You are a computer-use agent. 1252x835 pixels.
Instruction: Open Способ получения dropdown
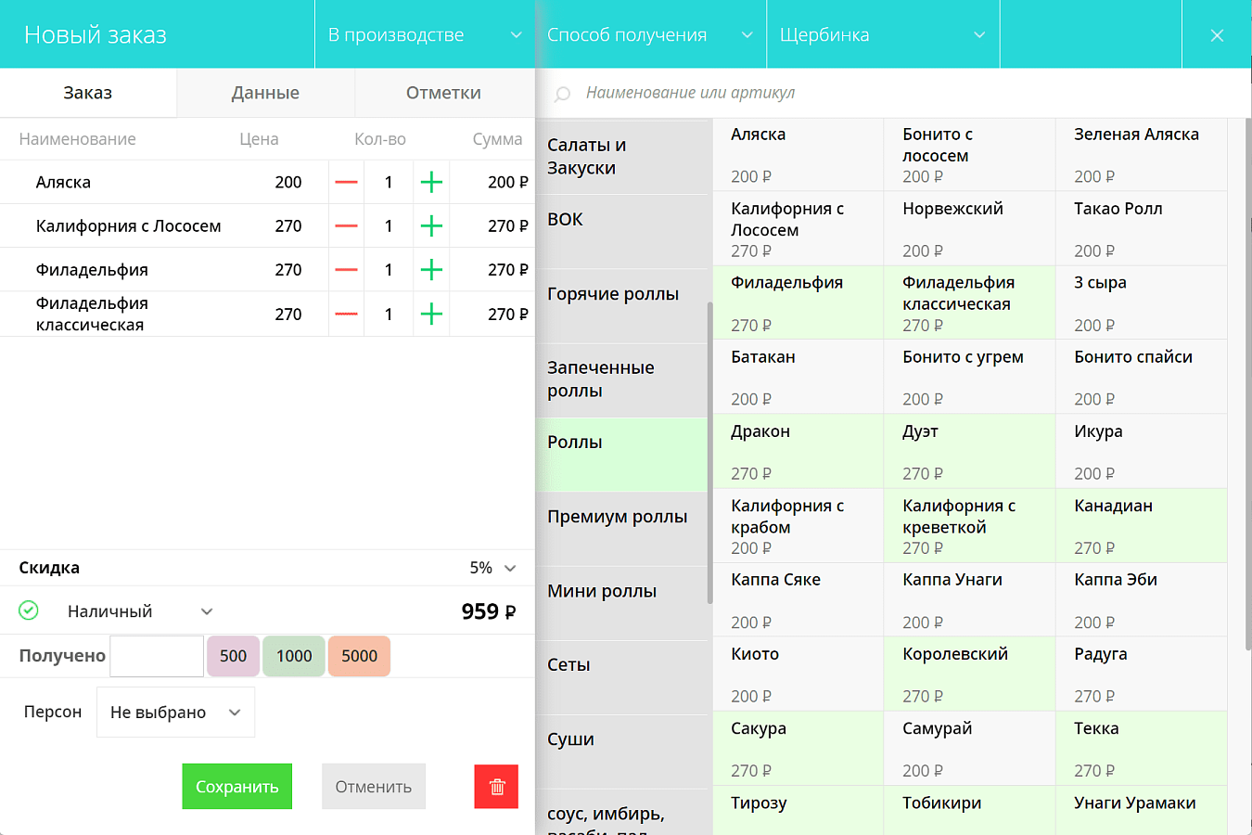651,34
